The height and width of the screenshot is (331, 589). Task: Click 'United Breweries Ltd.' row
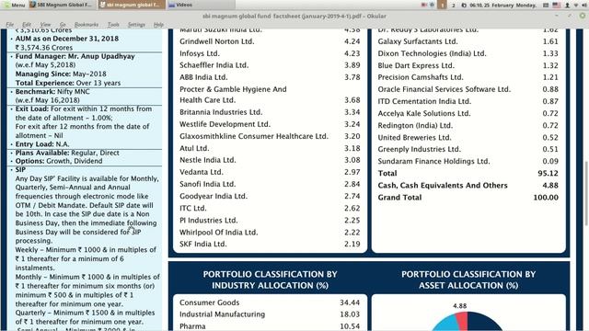click(468, 137)
